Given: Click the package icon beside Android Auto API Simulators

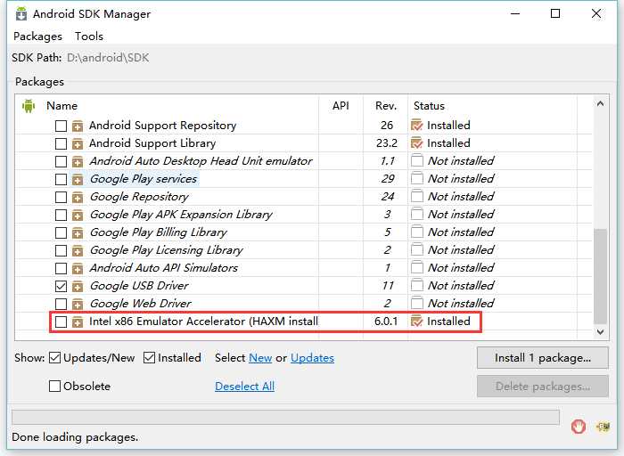Looking at the screenshot, I should pos(78,269).
